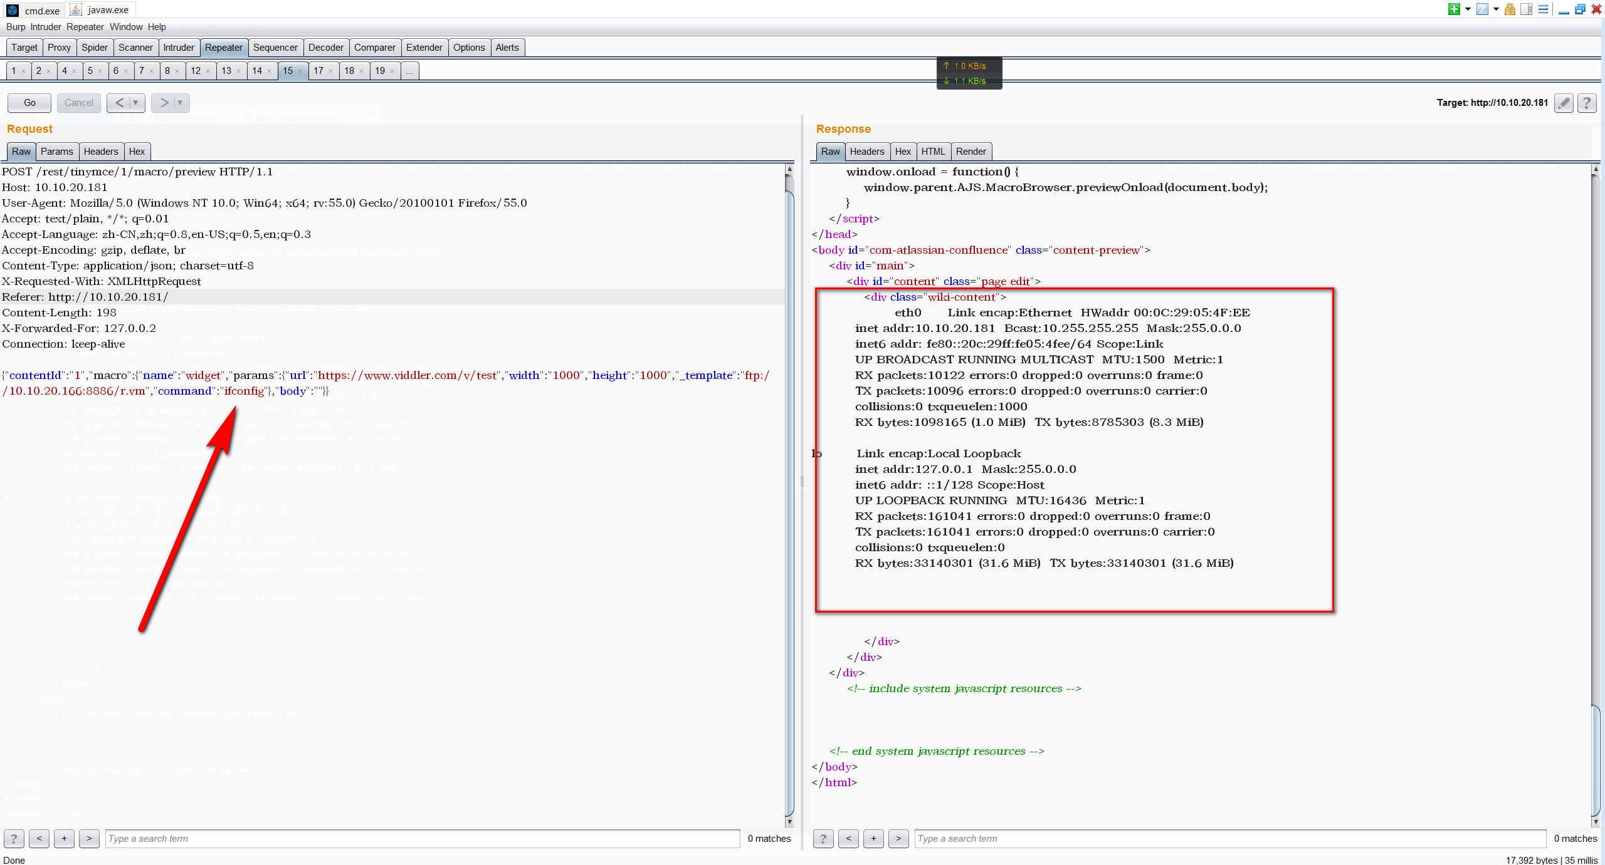Open the Burp menu

click(16, 27)
